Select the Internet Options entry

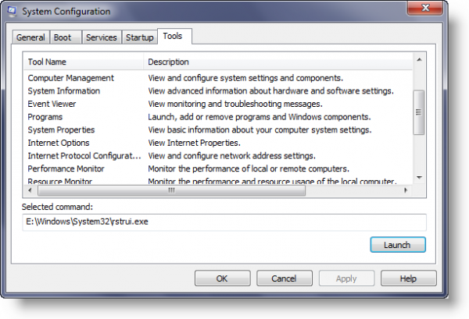pyautogui.click(x=59, y=143)
